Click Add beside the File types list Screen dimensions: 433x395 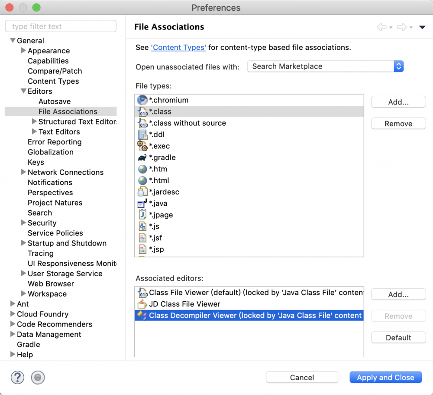[x=398, y=102]
